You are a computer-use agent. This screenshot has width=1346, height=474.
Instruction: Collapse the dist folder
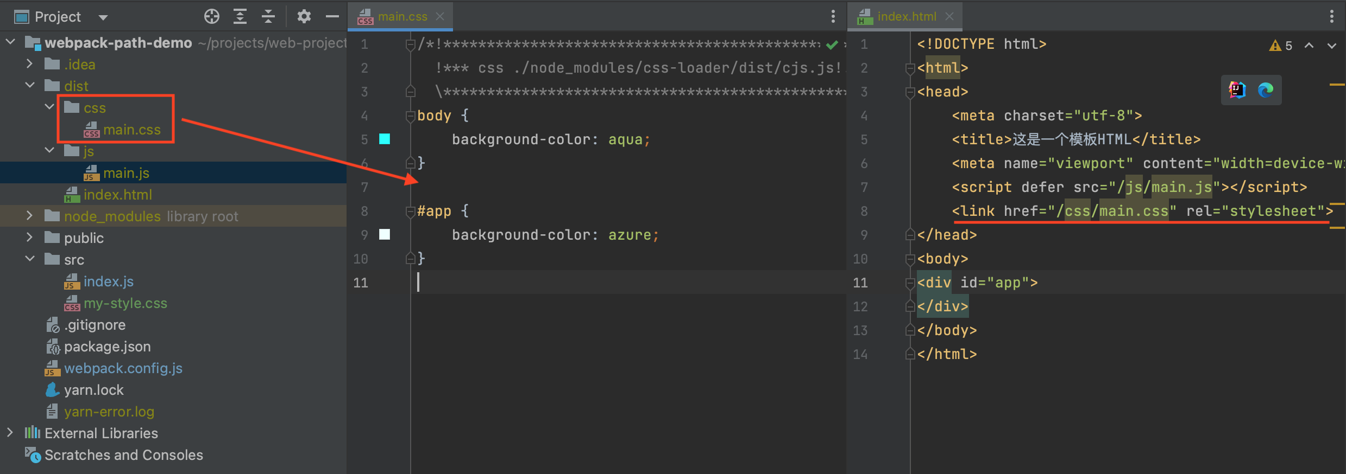tap(30, 85)
